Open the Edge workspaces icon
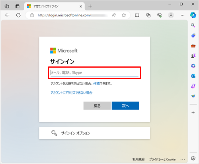Viewport: 199px width, 164px height. [7, 6]
